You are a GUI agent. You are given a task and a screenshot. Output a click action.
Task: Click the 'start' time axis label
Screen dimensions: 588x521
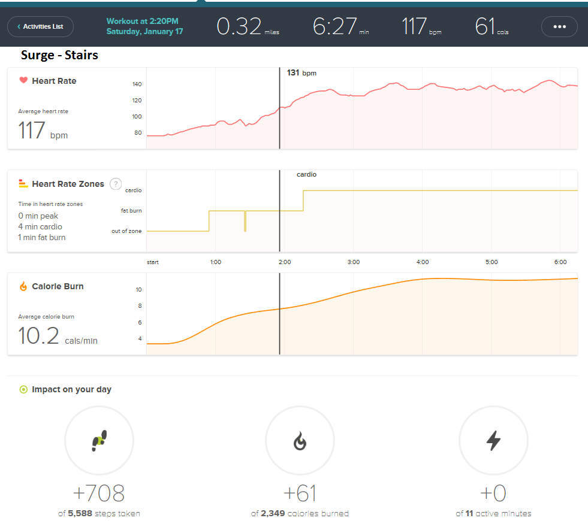(153, 262)
